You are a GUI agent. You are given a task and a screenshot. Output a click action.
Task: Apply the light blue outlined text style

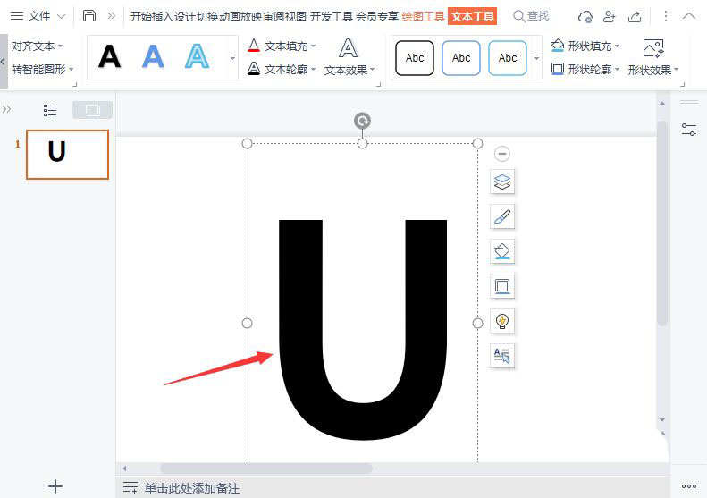pyautogui.click(x=197, y=57)
